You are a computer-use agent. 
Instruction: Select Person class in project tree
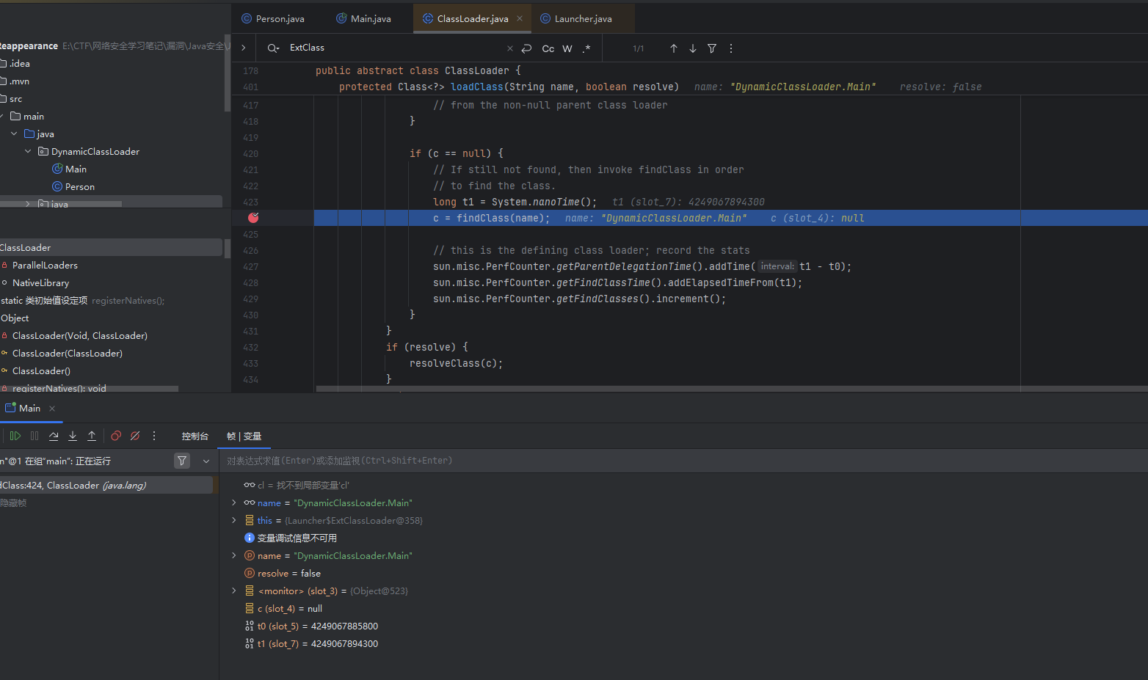coord(79,186)
